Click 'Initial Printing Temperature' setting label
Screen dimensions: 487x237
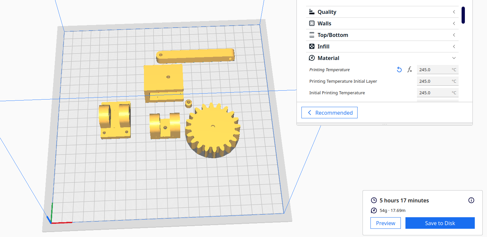coord(337,93)
